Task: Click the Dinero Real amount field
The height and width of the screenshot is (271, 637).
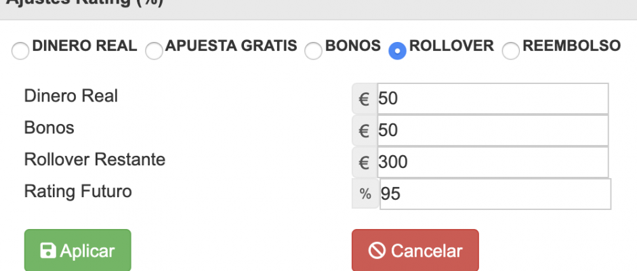Action: (493, 99)
